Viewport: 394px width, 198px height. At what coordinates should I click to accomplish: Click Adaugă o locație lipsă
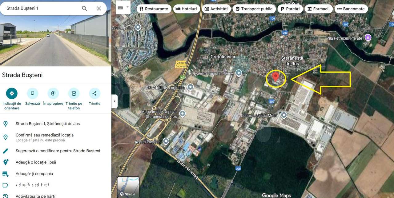[x=36, y=162]
